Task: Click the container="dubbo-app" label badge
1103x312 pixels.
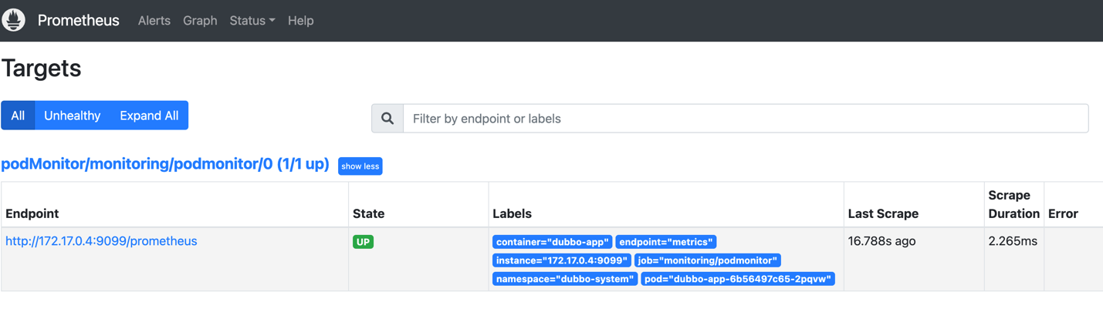Action: (552, 242)
